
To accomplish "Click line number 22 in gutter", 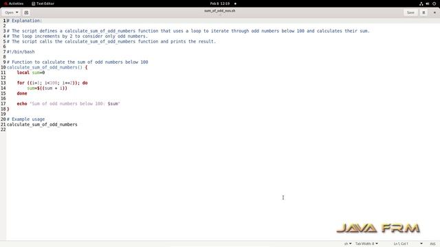I will [x=3, y=130].
